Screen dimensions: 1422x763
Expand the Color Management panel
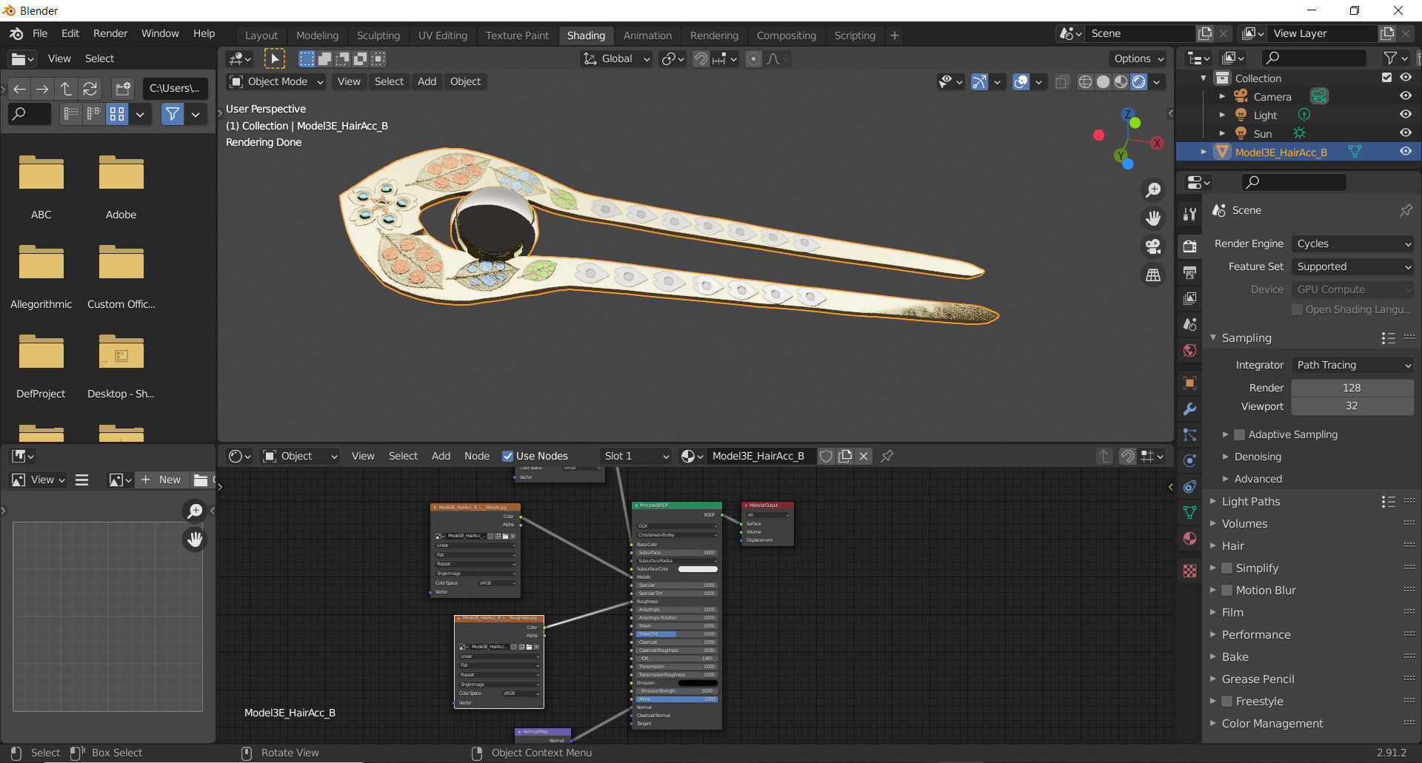(x=1272, y=723)
